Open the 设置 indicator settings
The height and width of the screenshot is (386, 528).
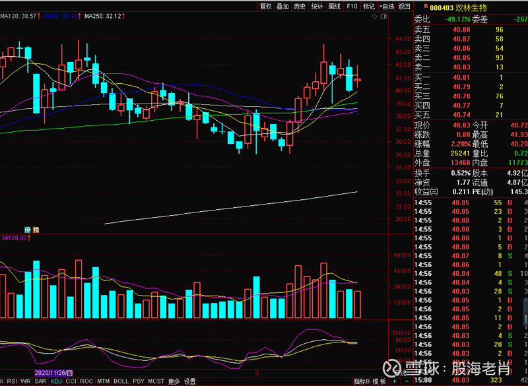tap(190, 381)
